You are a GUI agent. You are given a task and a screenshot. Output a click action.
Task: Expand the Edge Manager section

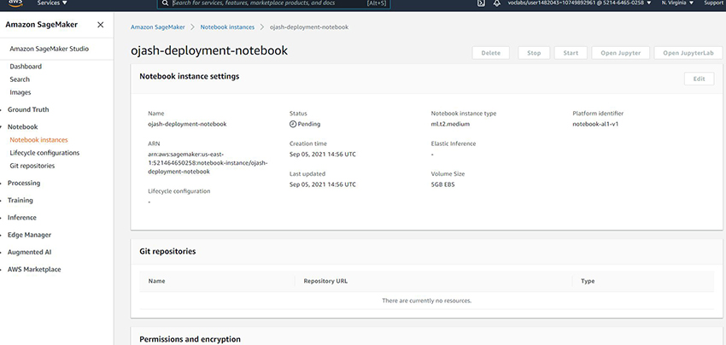29,235
